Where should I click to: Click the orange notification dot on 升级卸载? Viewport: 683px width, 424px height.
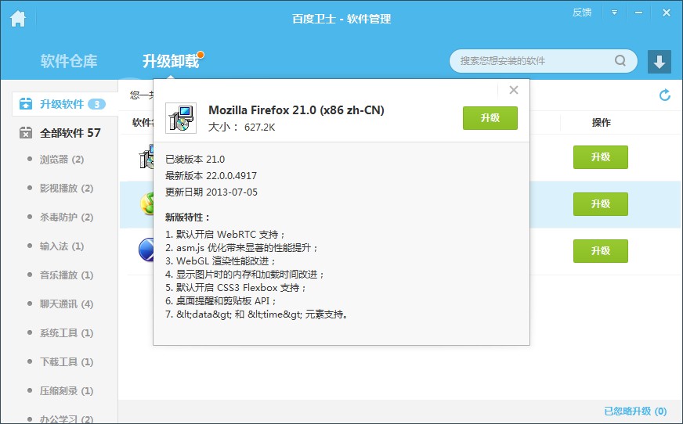(x=201, y=55)
